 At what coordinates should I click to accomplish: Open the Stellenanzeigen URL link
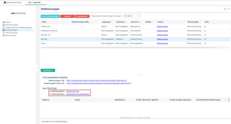pyautogui.click(x=97, y=81)
